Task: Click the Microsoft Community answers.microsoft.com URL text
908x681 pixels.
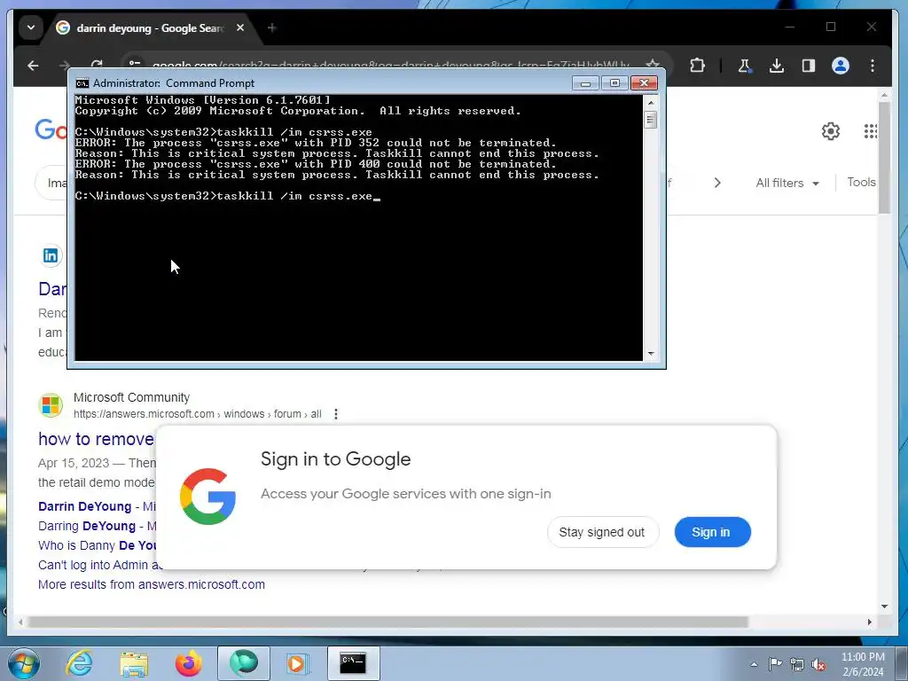Action: pos(198,414)
